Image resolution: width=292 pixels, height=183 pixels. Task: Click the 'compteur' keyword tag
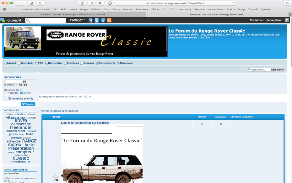pos(25,152)
